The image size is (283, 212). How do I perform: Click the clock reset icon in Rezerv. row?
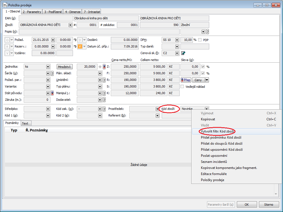(75, 46)
